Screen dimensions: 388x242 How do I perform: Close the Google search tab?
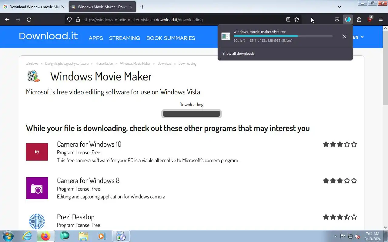pyautogui.click(x=63, y=7)
